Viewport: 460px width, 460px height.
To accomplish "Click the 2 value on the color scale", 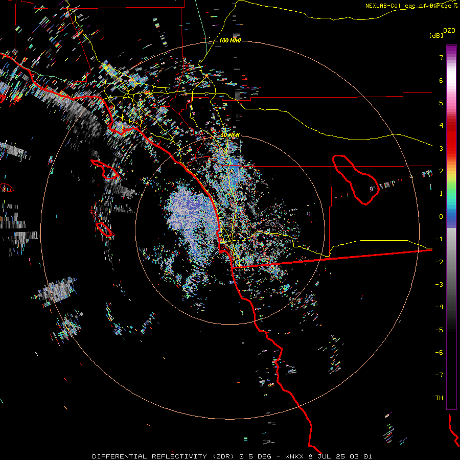I will [x=441, y=171].
